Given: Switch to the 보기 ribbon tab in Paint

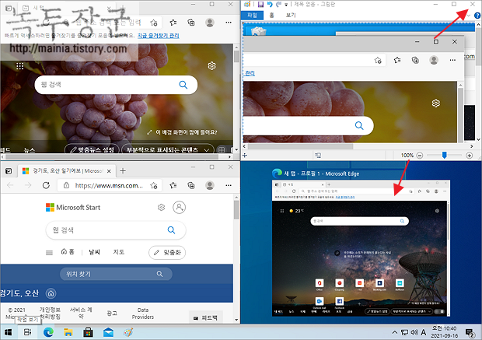Looking at the screenshot, I should point(291,15).
